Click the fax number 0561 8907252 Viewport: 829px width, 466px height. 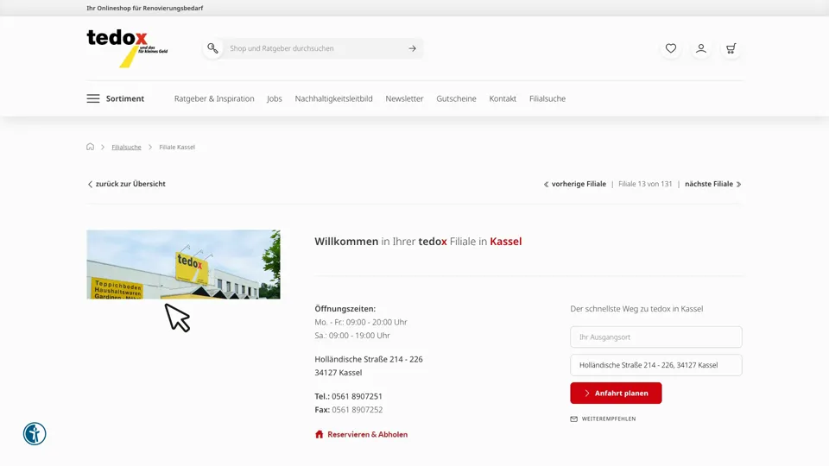pos(357,409)
